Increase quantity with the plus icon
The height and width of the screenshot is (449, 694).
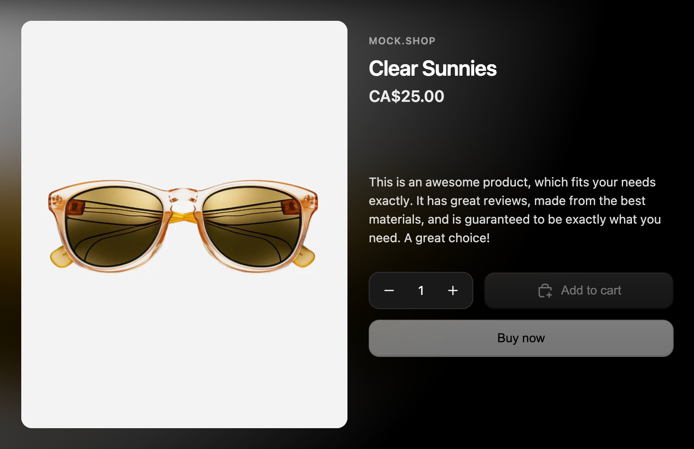pos(452,290)
